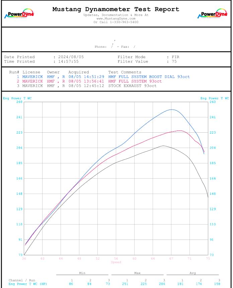This screenshot has height=288, width=233.
Task: Click the Time Printed value 14:57:55
Action: tap(69, 61)
